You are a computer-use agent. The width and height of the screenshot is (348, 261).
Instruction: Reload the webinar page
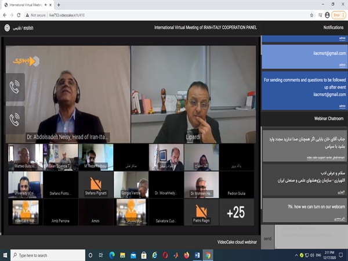coord(19,15)
